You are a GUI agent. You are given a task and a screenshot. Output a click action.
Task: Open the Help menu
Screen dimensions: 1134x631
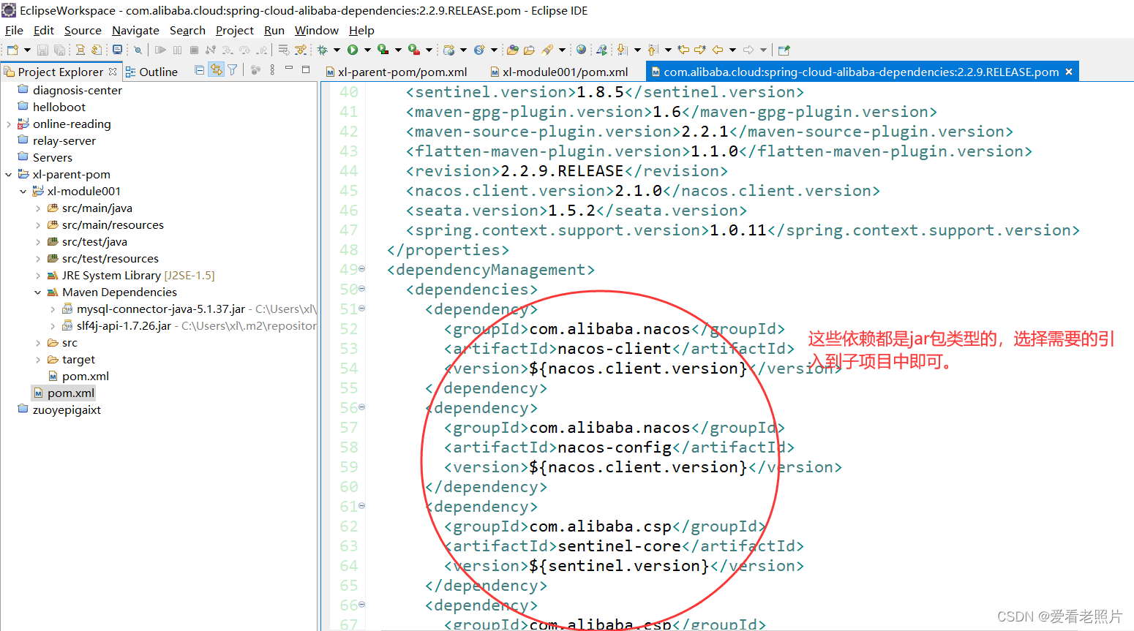click(361, 30)
